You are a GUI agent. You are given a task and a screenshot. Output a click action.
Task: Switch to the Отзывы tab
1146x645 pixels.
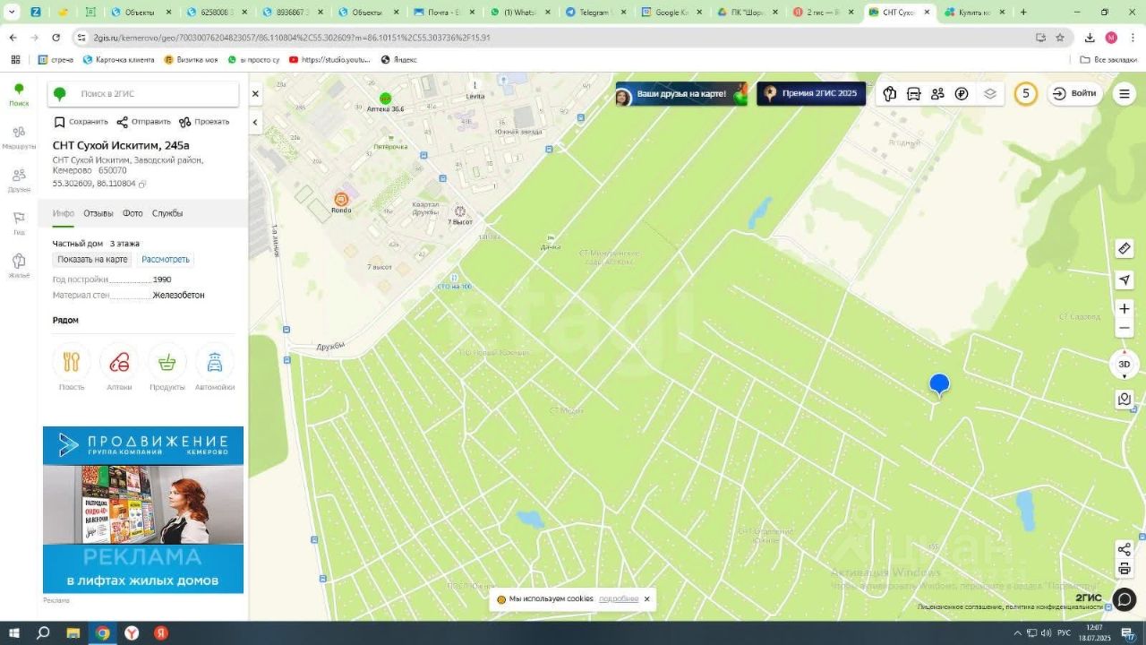click(98, 213)
